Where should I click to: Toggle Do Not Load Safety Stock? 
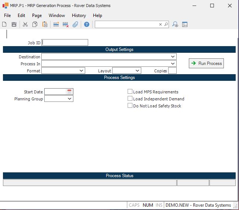point(130,106)
